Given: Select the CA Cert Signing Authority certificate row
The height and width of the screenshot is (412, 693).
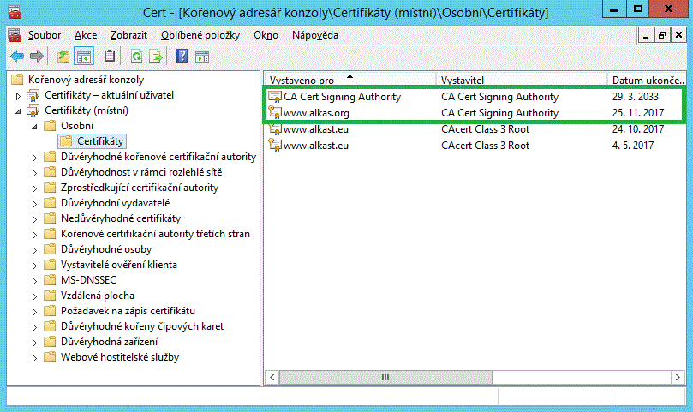Looking at the screenshot, I should pyautogui.click(x=342, y=97).
